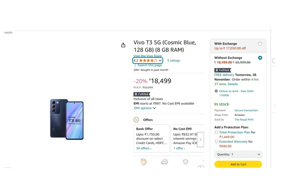
Task: Open the Quantity dropdown
Action: (x=238, y=154)
